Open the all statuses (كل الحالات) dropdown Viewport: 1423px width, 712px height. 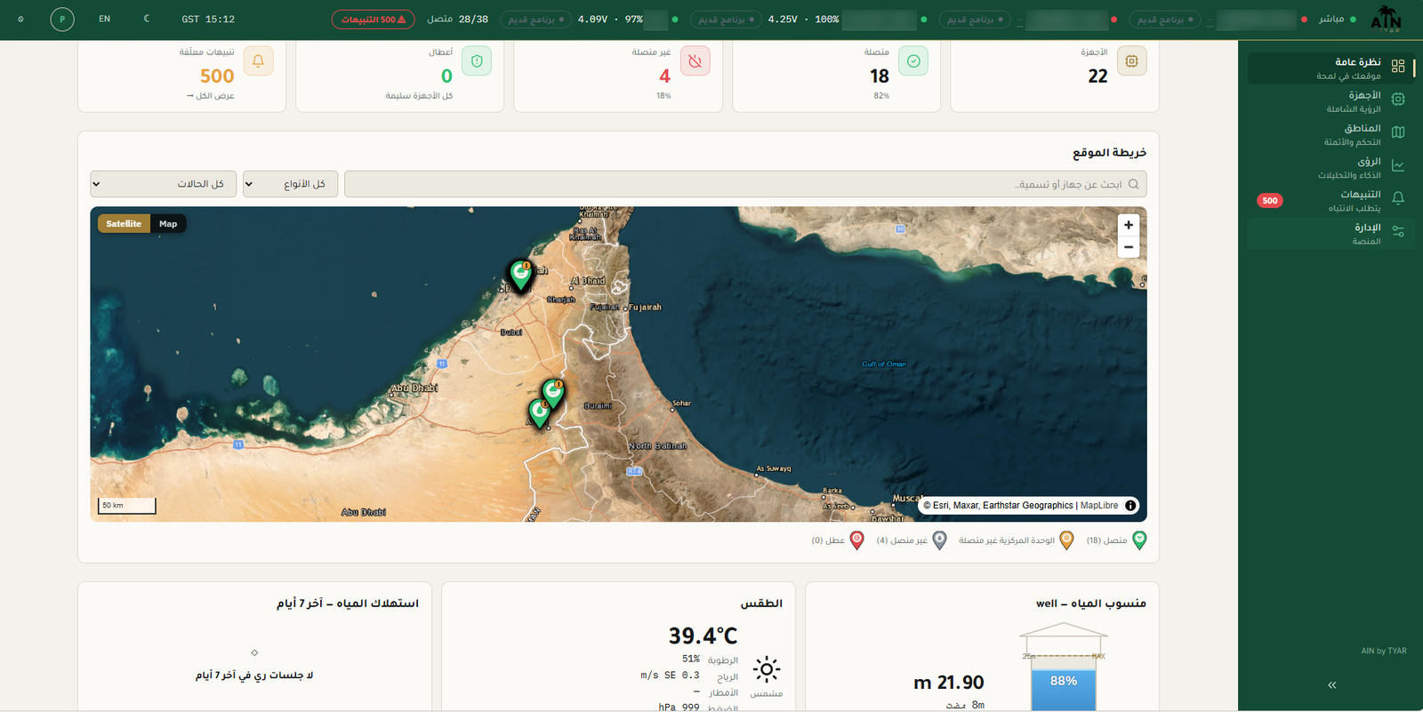(x=164, y=184)
